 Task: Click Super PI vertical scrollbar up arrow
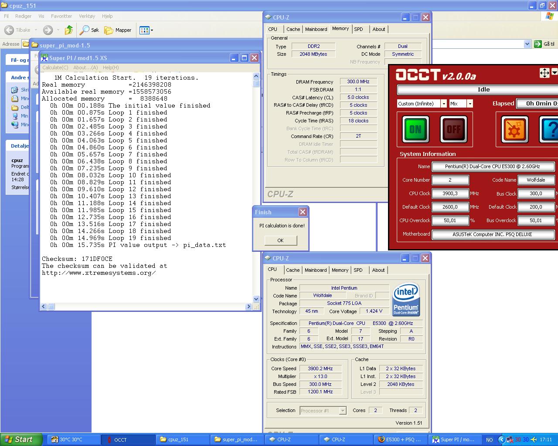coord(256,76)
